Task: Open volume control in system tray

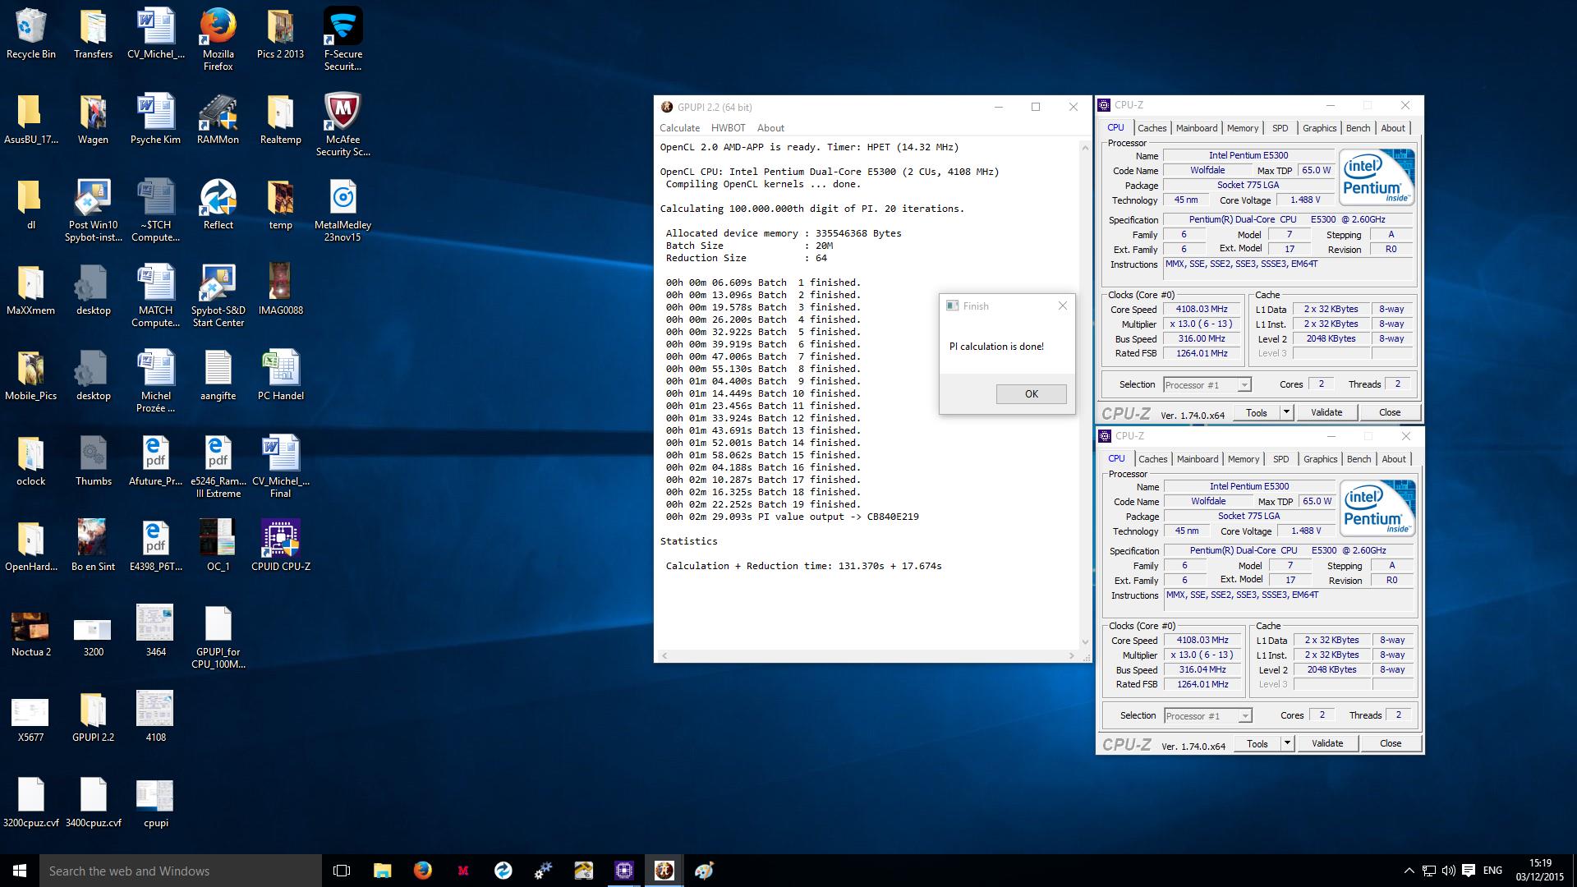Action: [1448, 871]
